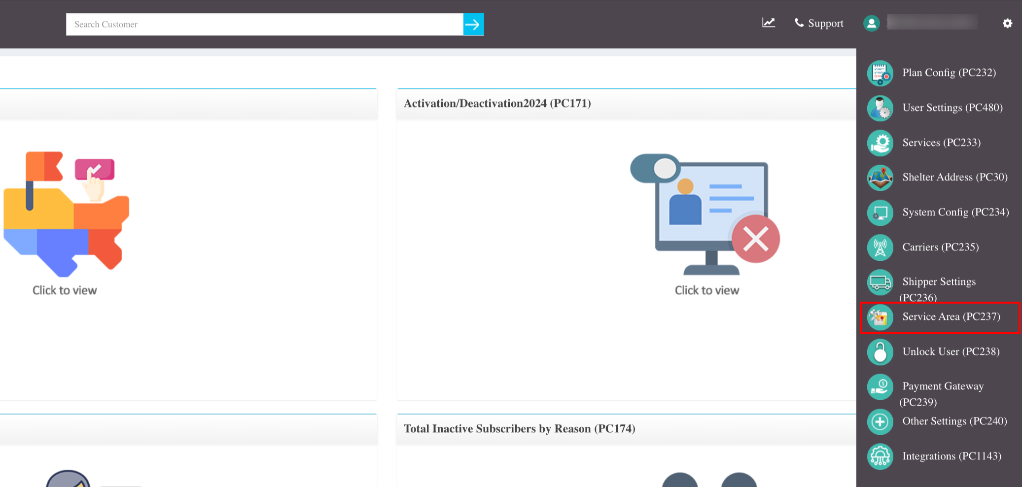Click the Shelter Address map icon
Screen dimensions: 1022x487
click(880, 177)
